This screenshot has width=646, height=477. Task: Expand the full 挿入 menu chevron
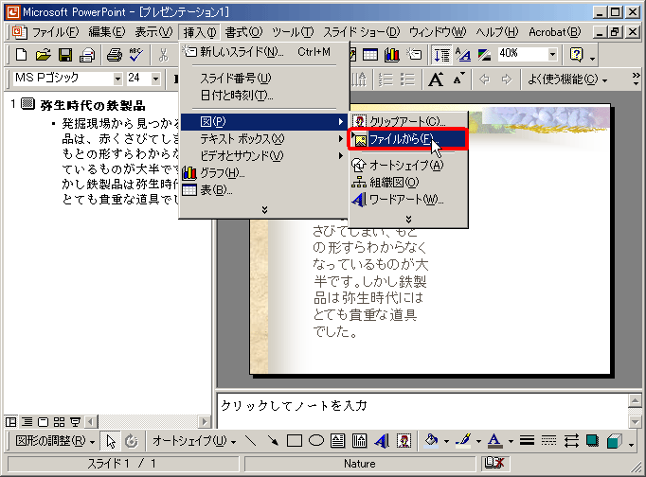pyautogui.click(x=264, y=210)
